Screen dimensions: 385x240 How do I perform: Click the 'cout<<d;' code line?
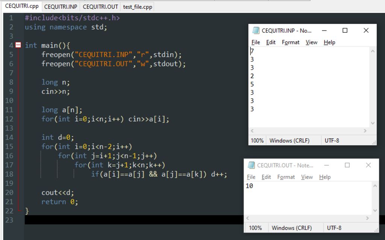pos(58,193)
